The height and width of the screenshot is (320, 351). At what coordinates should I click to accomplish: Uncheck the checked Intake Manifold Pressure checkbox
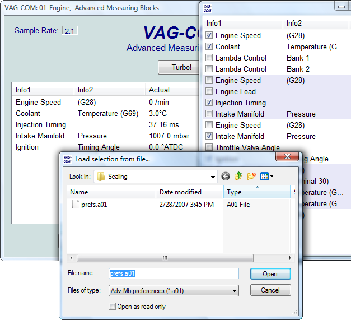coord(209,136)
